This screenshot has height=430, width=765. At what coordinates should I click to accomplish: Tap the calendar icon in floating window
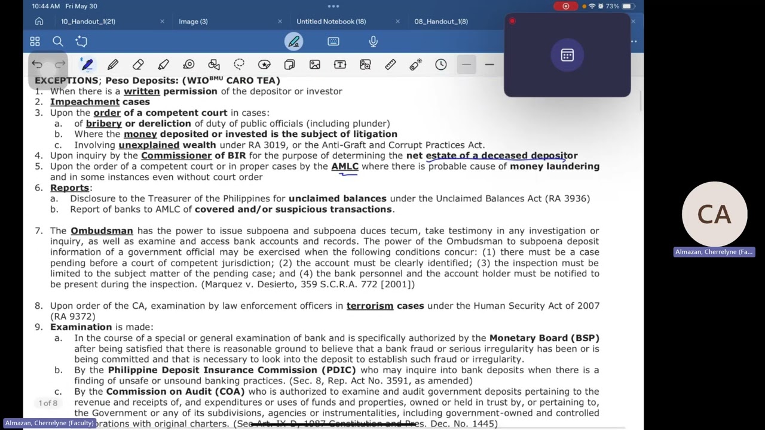coord(567,56)
